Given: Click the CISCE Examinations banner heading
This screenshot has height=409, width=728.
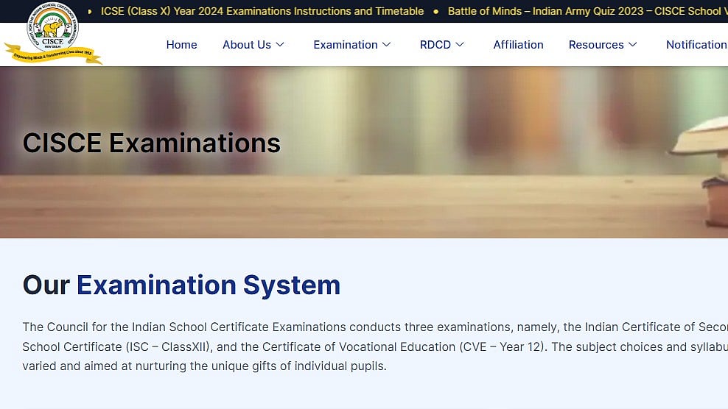Looking at the screenshot, I should [x=152, y=143].
